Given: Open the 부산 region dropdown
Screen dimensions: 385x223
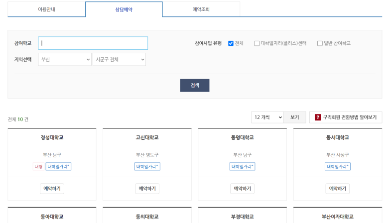Looking at the screenshot, I should coord(65,59).
